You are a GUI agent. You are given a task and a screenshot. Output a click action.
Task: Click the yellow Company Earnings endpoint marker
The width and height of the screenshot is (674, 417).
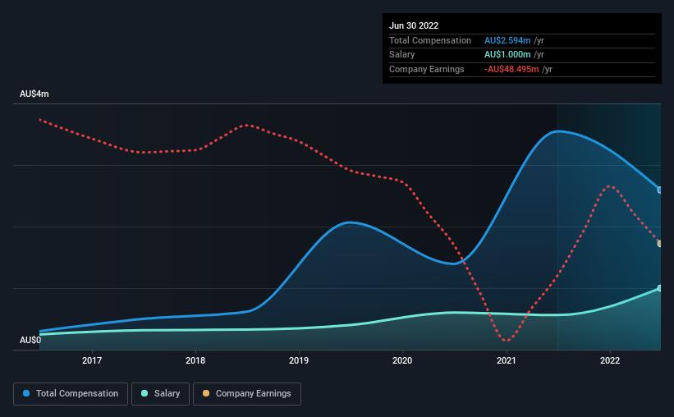pyautogui.click(x=659, y=244)
